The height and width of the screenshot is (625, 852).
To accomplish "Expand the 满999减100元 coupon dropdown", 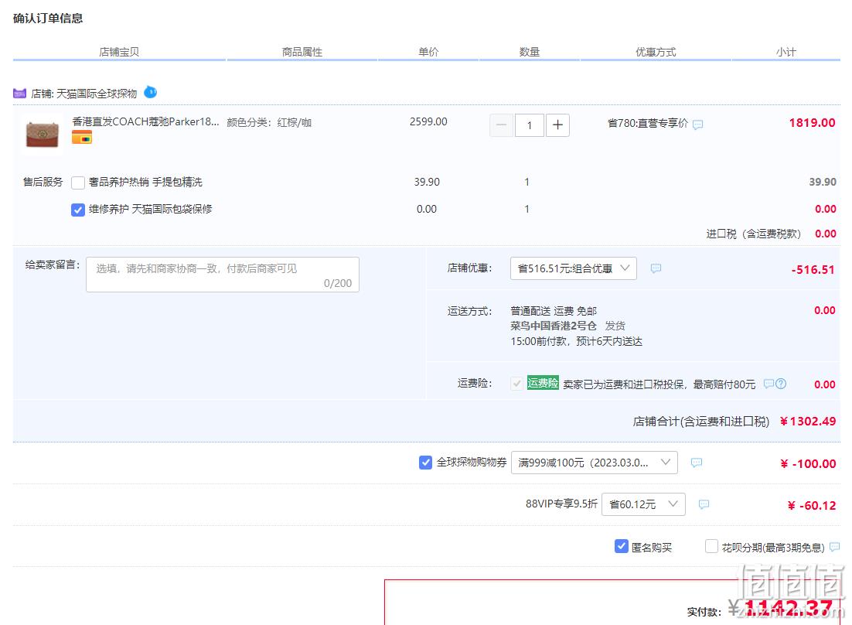I will click(594, 463).
